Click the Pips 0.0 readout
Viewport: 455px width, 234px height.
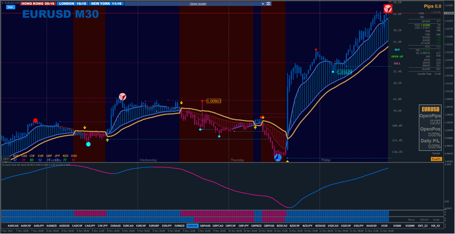pyautogui.click(x=432, y=6)
